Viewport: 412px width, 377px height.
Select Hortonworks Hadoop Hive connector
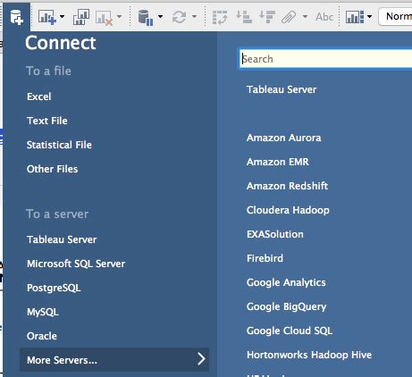(x=309, y=355)
